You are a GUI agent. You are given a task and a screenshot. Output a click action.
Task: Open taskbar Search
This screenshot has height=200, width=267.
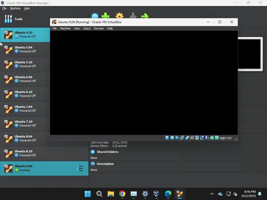point(99,194)
